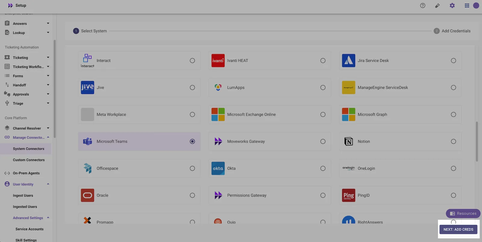
Task: Select the Moveworks Gateway radio button
Action: click(323, 141)
